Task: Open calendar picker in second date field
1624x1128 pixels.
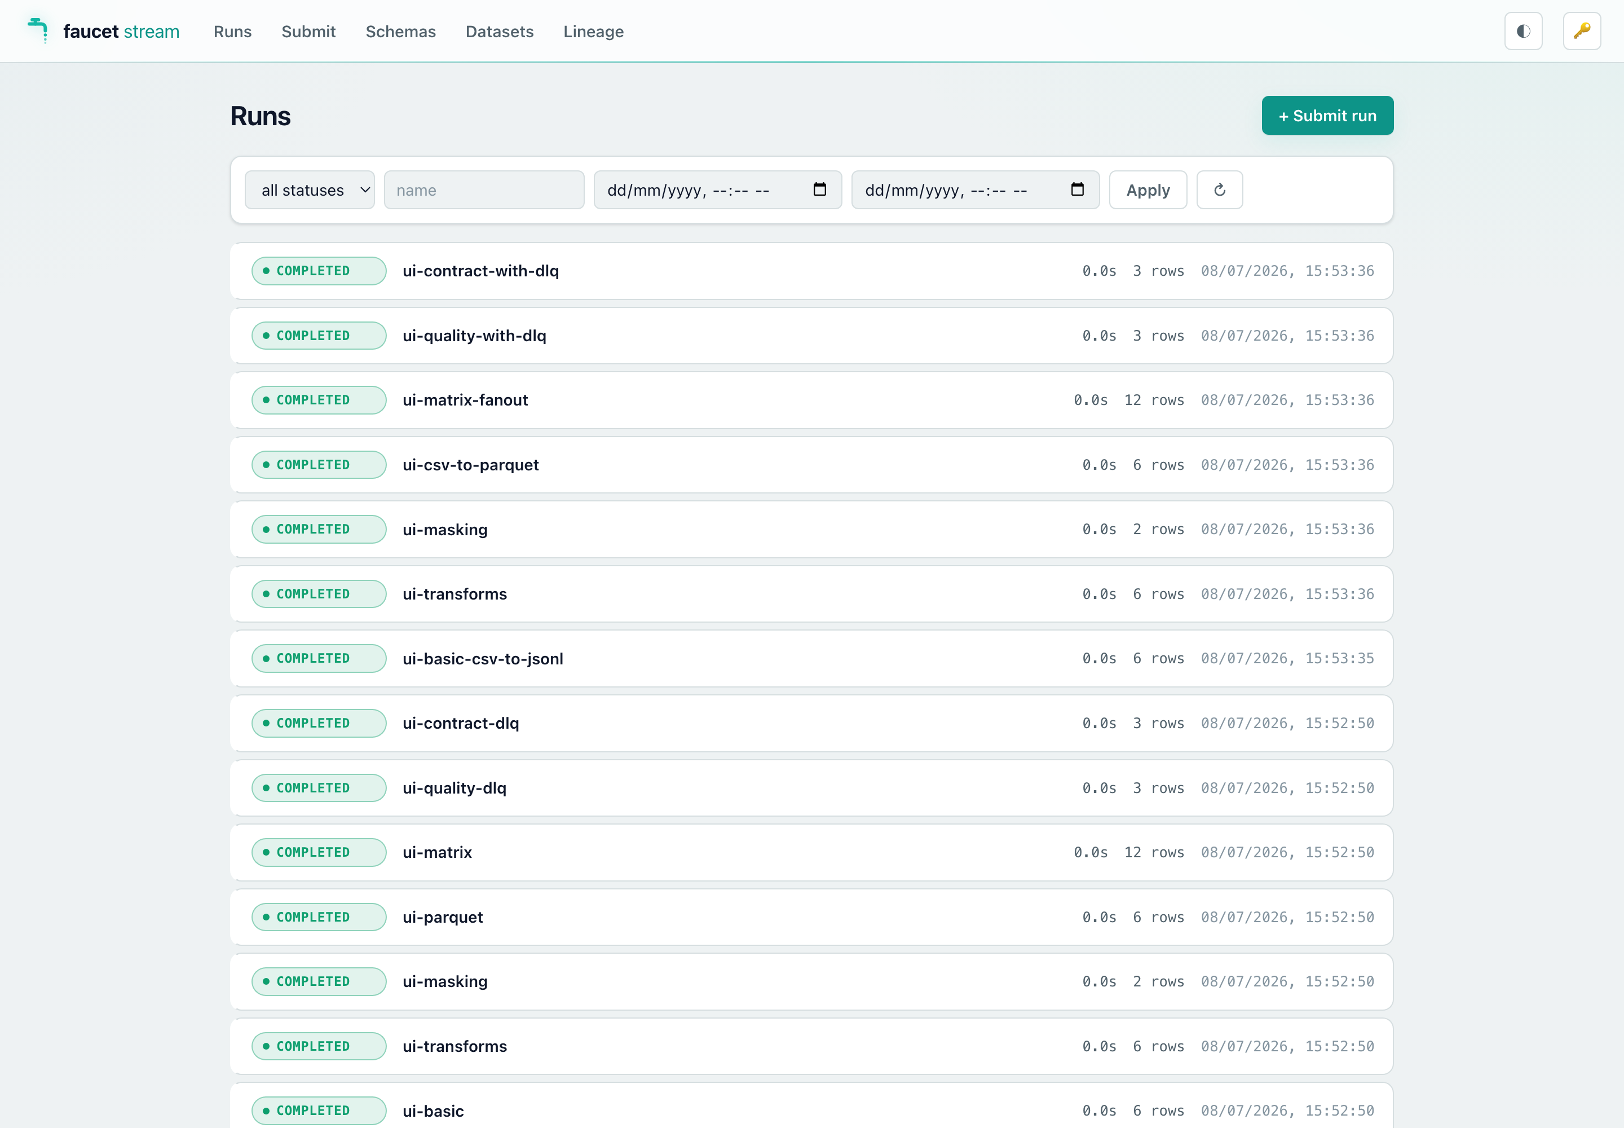Action: (1077, 190)
